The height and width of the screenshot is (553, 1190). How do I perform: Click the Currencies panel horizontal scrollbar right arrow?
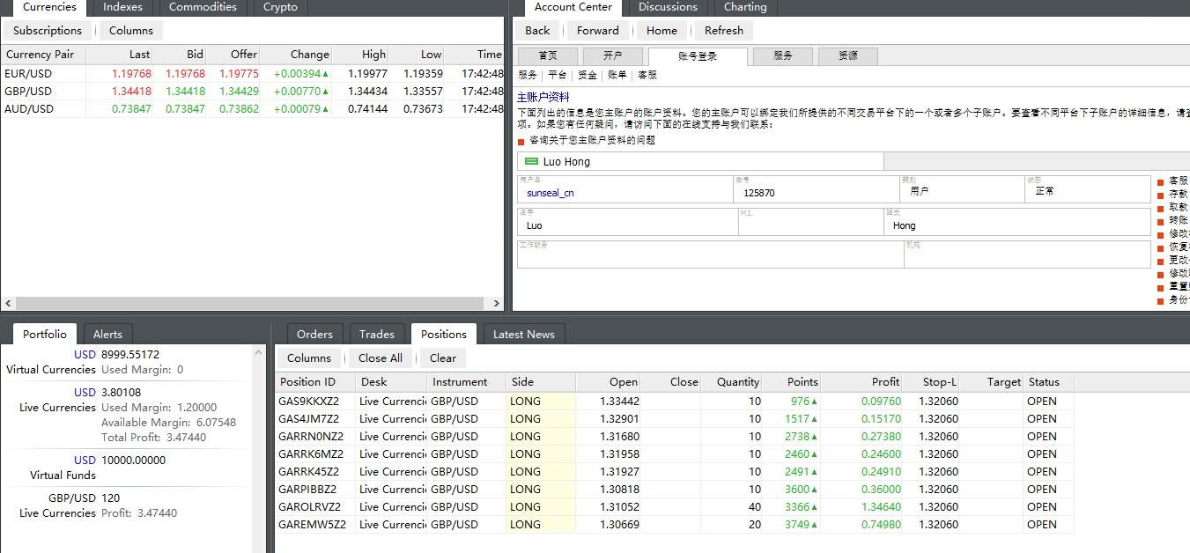(499, 303)
